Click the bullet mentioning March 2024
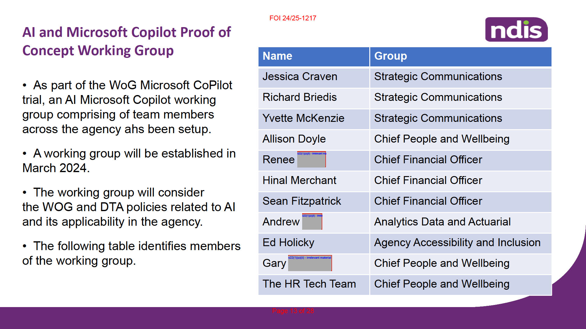This screenshot has width=586, height=329. tap(129, 161)
